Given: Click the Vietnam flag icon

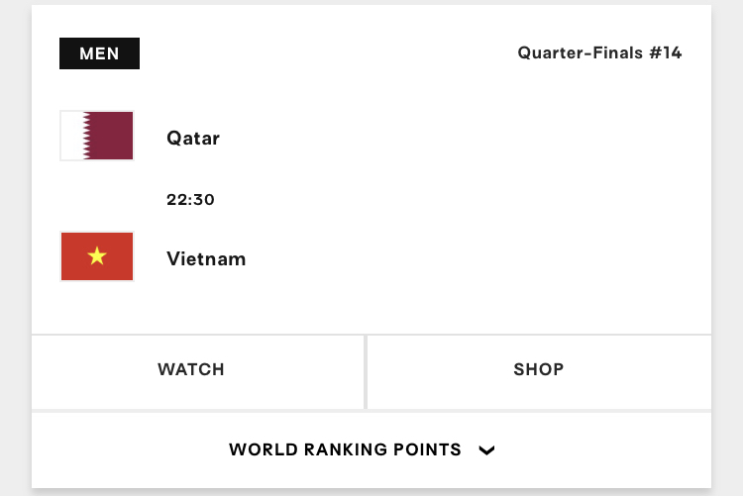Looking at the screenshot, I should tap(97, 257).
